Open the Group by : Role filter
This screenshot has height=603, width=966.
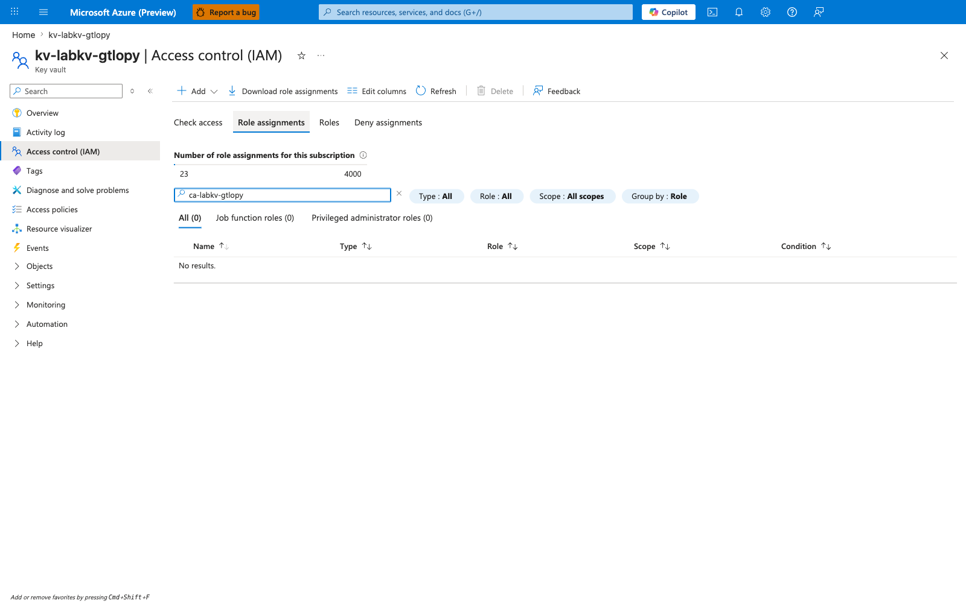click(x=660, y=196)
